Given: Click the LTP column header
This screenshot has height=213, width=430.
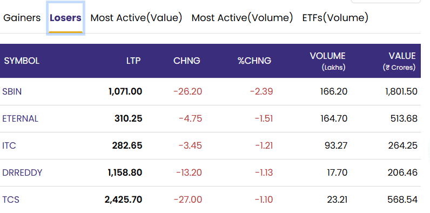Looking at the screenshot, I should 133,61.
